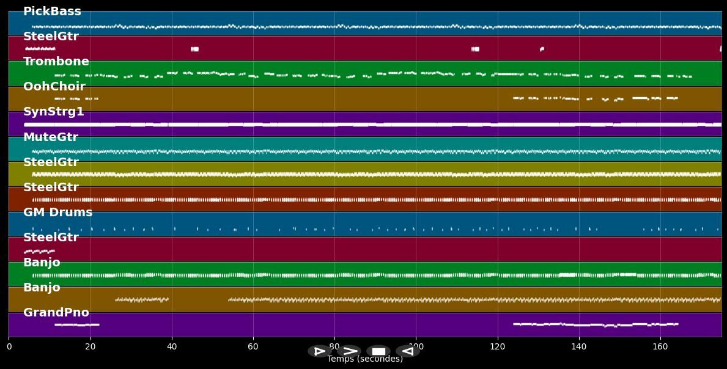Select the MuteGtr track label
This screenshot has width=727, height=369.
click(51, 137)
